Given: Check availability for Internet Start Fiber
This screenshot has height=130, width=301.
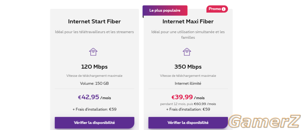Looking at the screenshot, I should point(95,123).
